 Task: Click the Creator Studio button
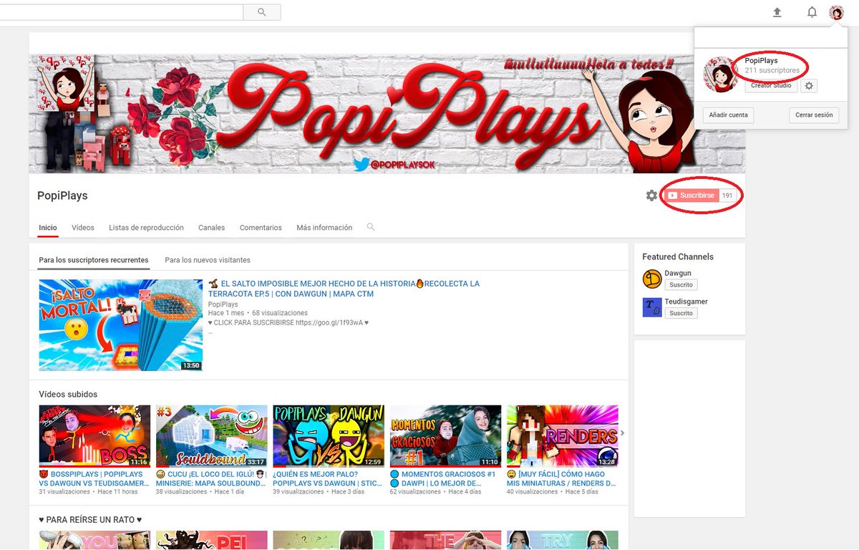pyautogui.click(x=771, y=85)
